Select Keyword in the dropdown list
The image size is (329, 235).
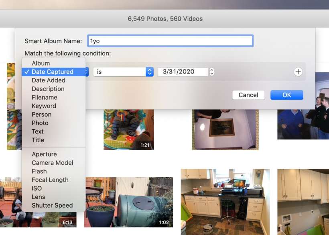44,106
